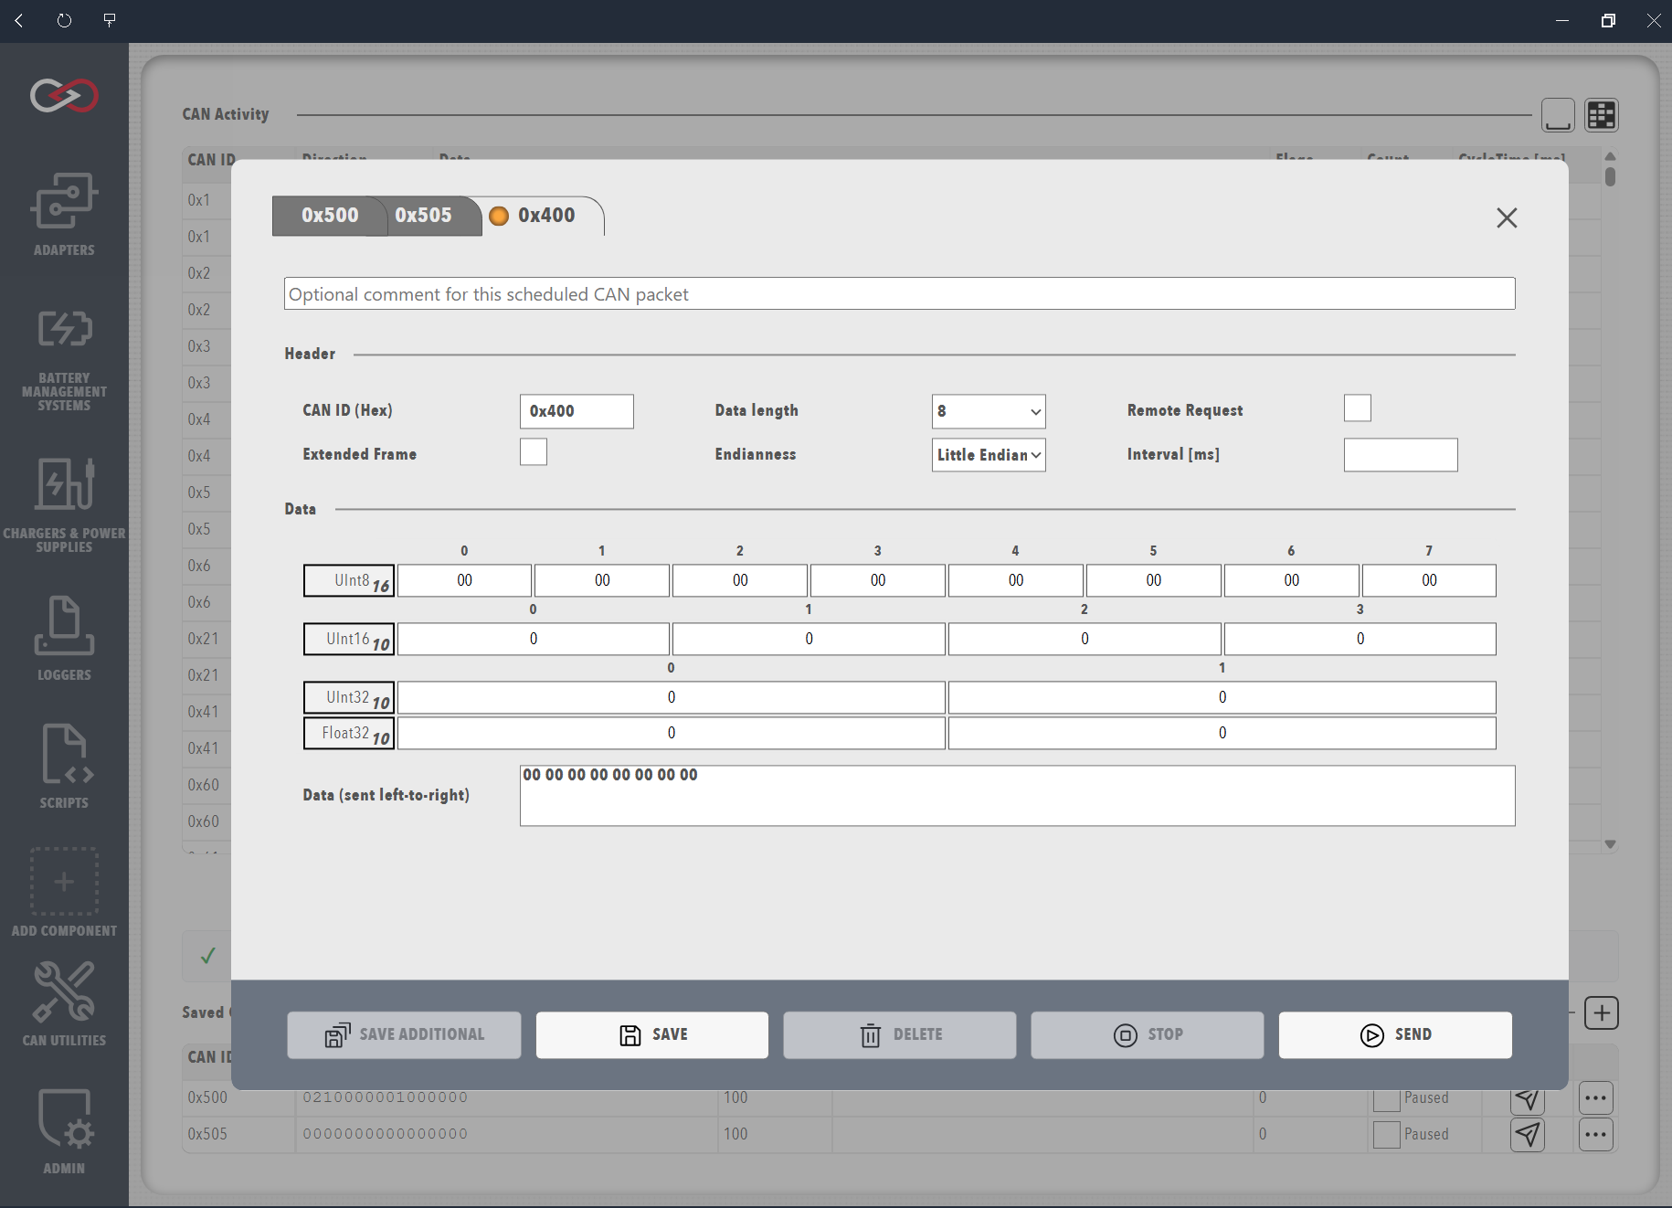Switch to the 0x500 tab
The height and width of the screenshot is (1208, 1672).
pos(330,216)
